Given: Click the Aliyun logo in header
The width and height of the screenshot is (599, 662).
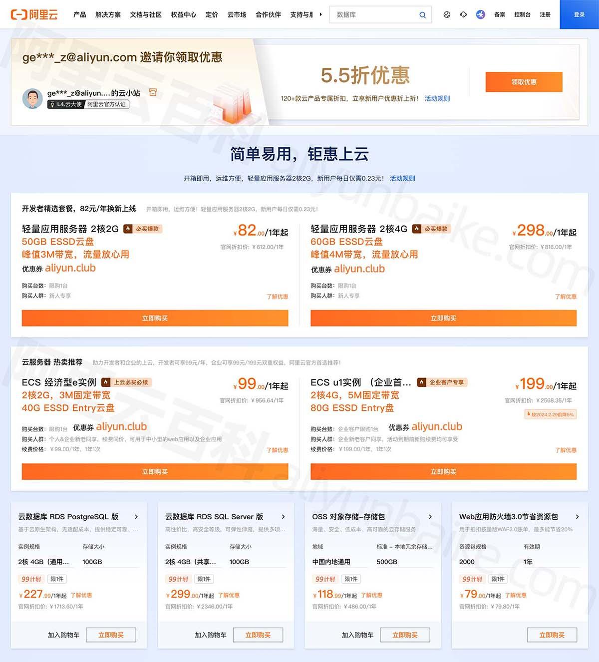Looking at the screenshot, I should [34, 14].
